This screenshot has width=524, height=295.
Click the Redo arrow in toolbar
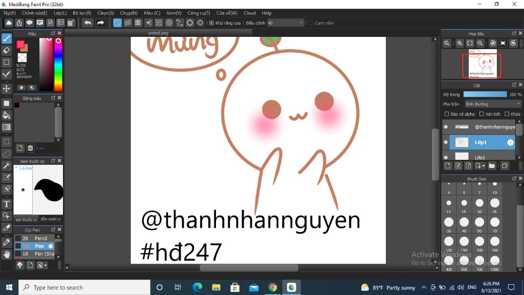100,23
